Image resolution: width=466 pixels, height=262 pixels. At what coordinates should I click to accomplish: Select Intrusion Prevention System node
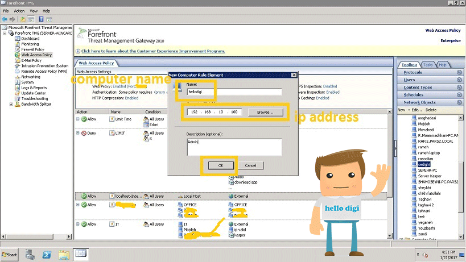44,66
